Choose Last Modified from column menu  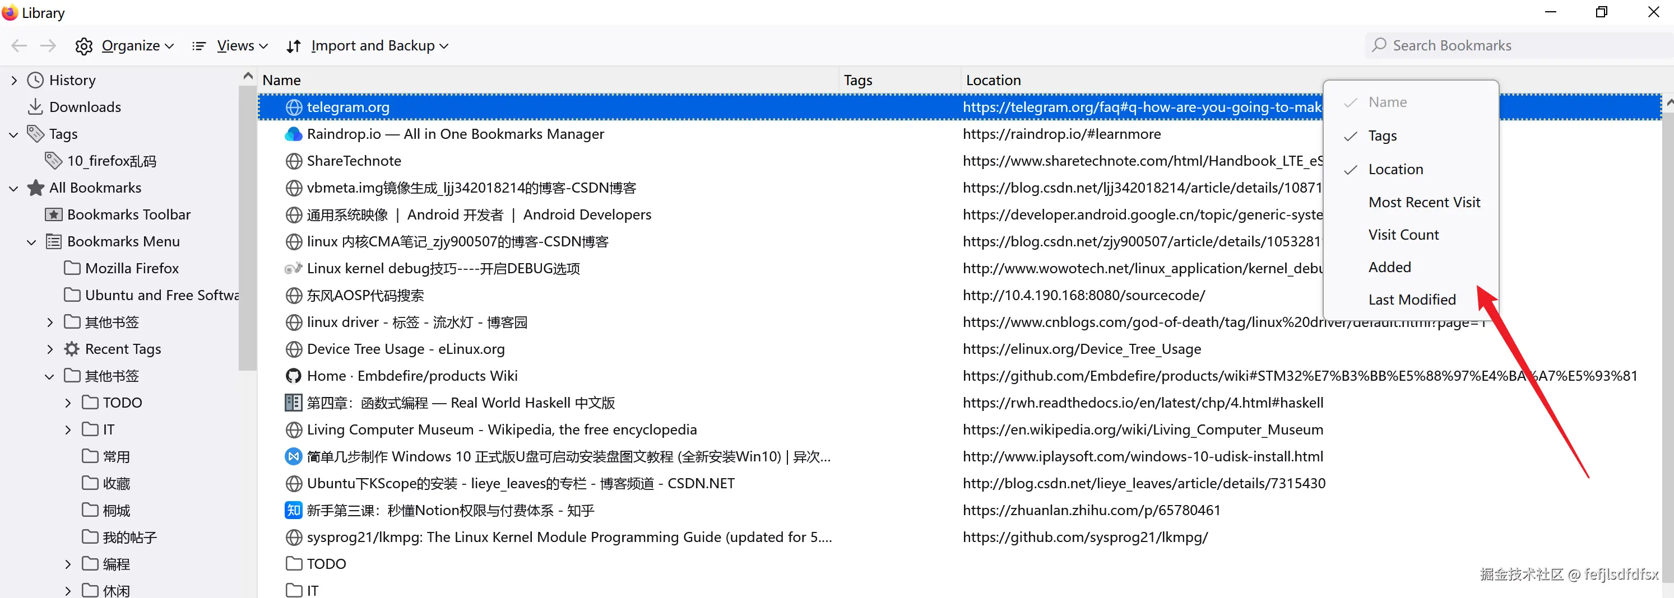(1412, 300)
